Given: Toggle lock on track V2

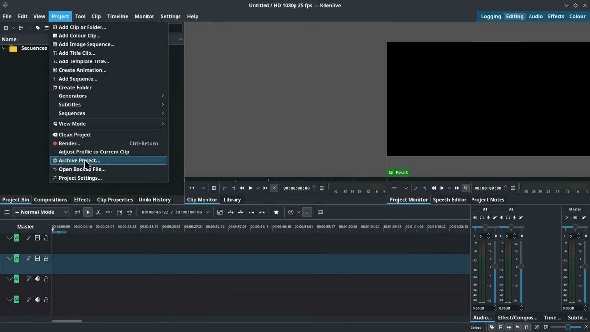Looking at the screenshot, I should [46, 238].
